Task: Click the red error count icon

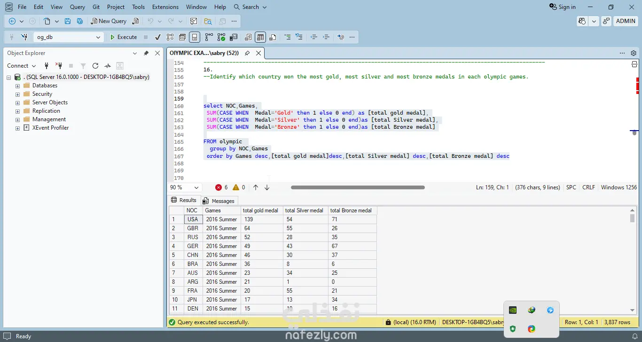Action: pos(219,187)
